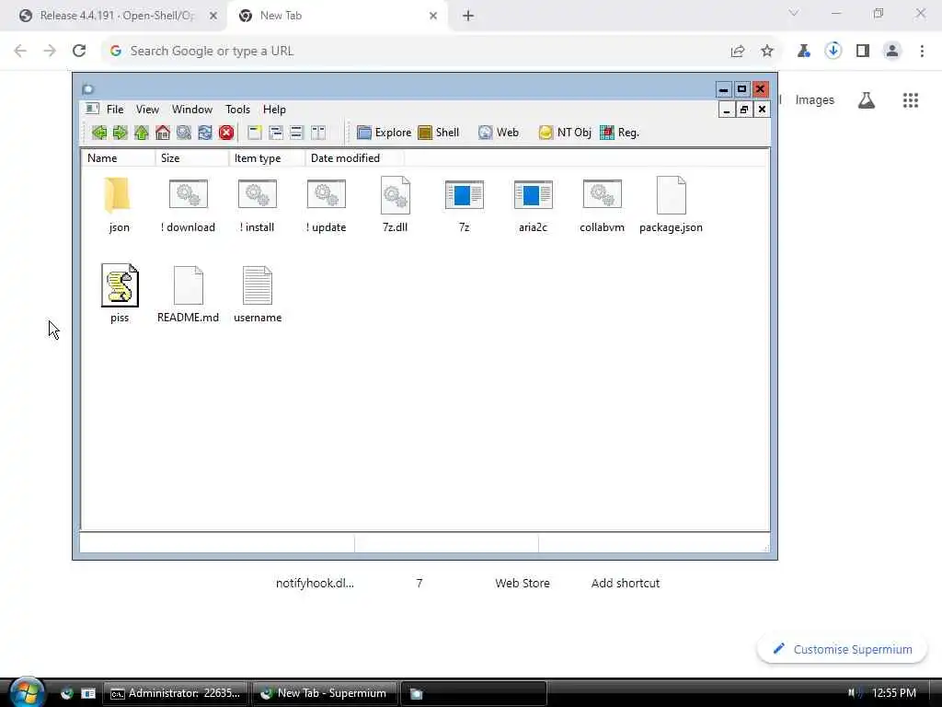The height and width of the screenshot is (707, 942).
Task: Open the Help menu
Action: pyautogui.click(x=274, y=110)
